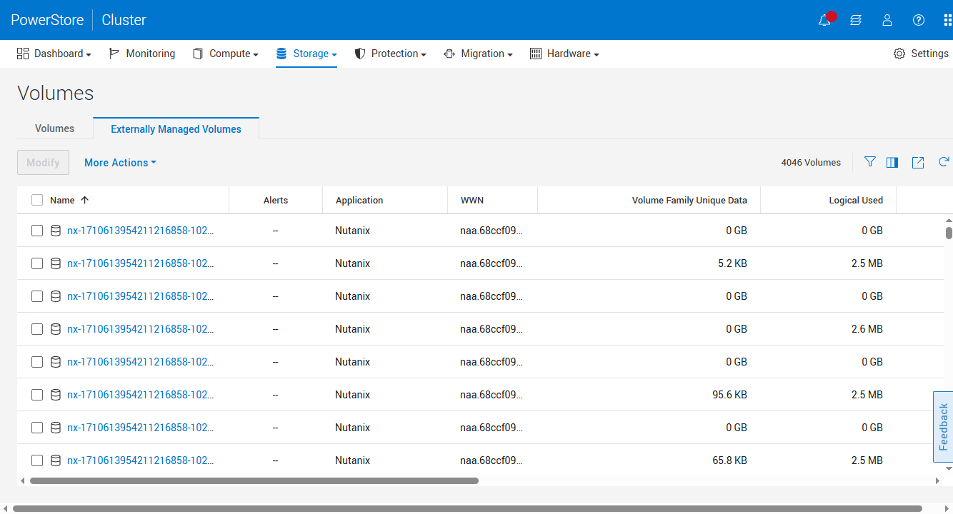Expand the Migration menu
The width and height of the screenshot is (953, 514).
(x=478, y=54)
